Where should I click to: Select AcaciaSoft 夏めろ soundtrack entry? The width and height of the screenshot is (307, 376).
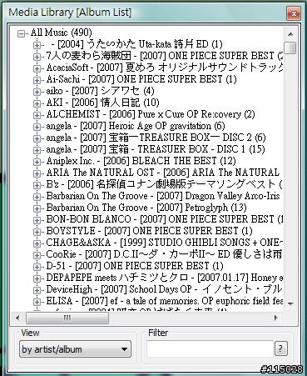(x=165, y=68)
